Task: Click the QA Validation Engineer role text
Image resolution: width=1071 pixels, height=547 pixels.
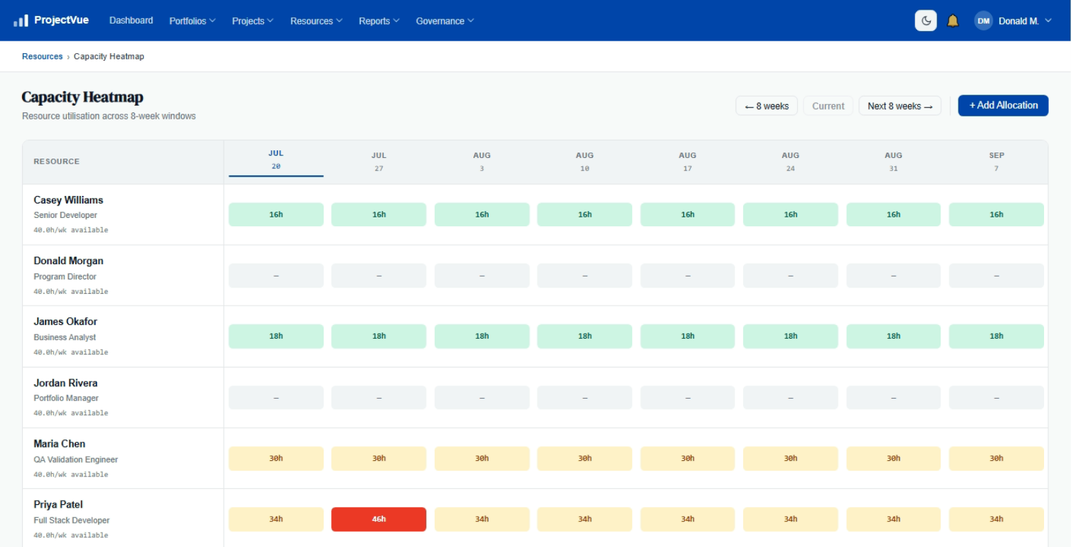Action: [76, 459]
